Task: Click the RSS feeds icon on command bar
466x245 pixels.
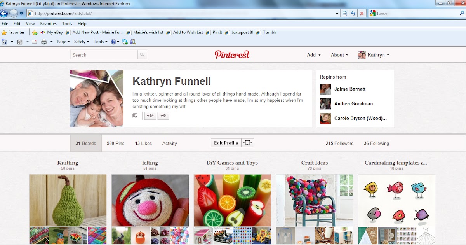Action: click(20, 42)
